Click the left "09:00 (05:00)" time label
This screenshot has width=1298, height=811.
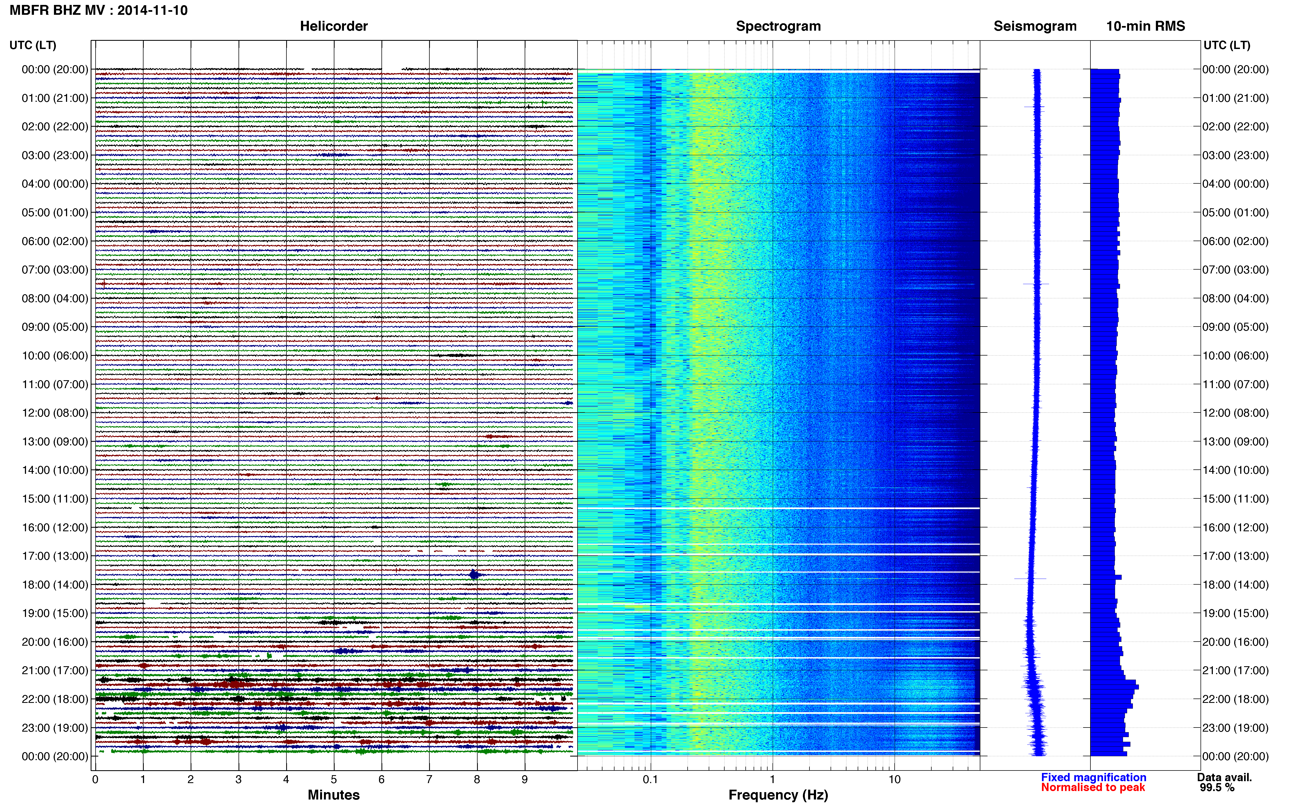coord(55,327)
